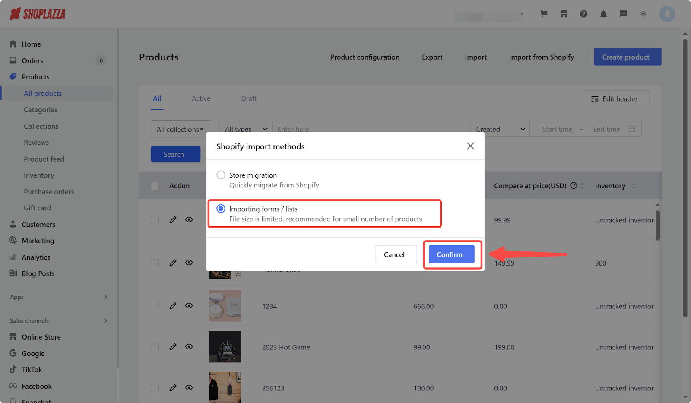
Task: Open the help question mark icon
Action: pyautogui.click(x=583, y=14)
